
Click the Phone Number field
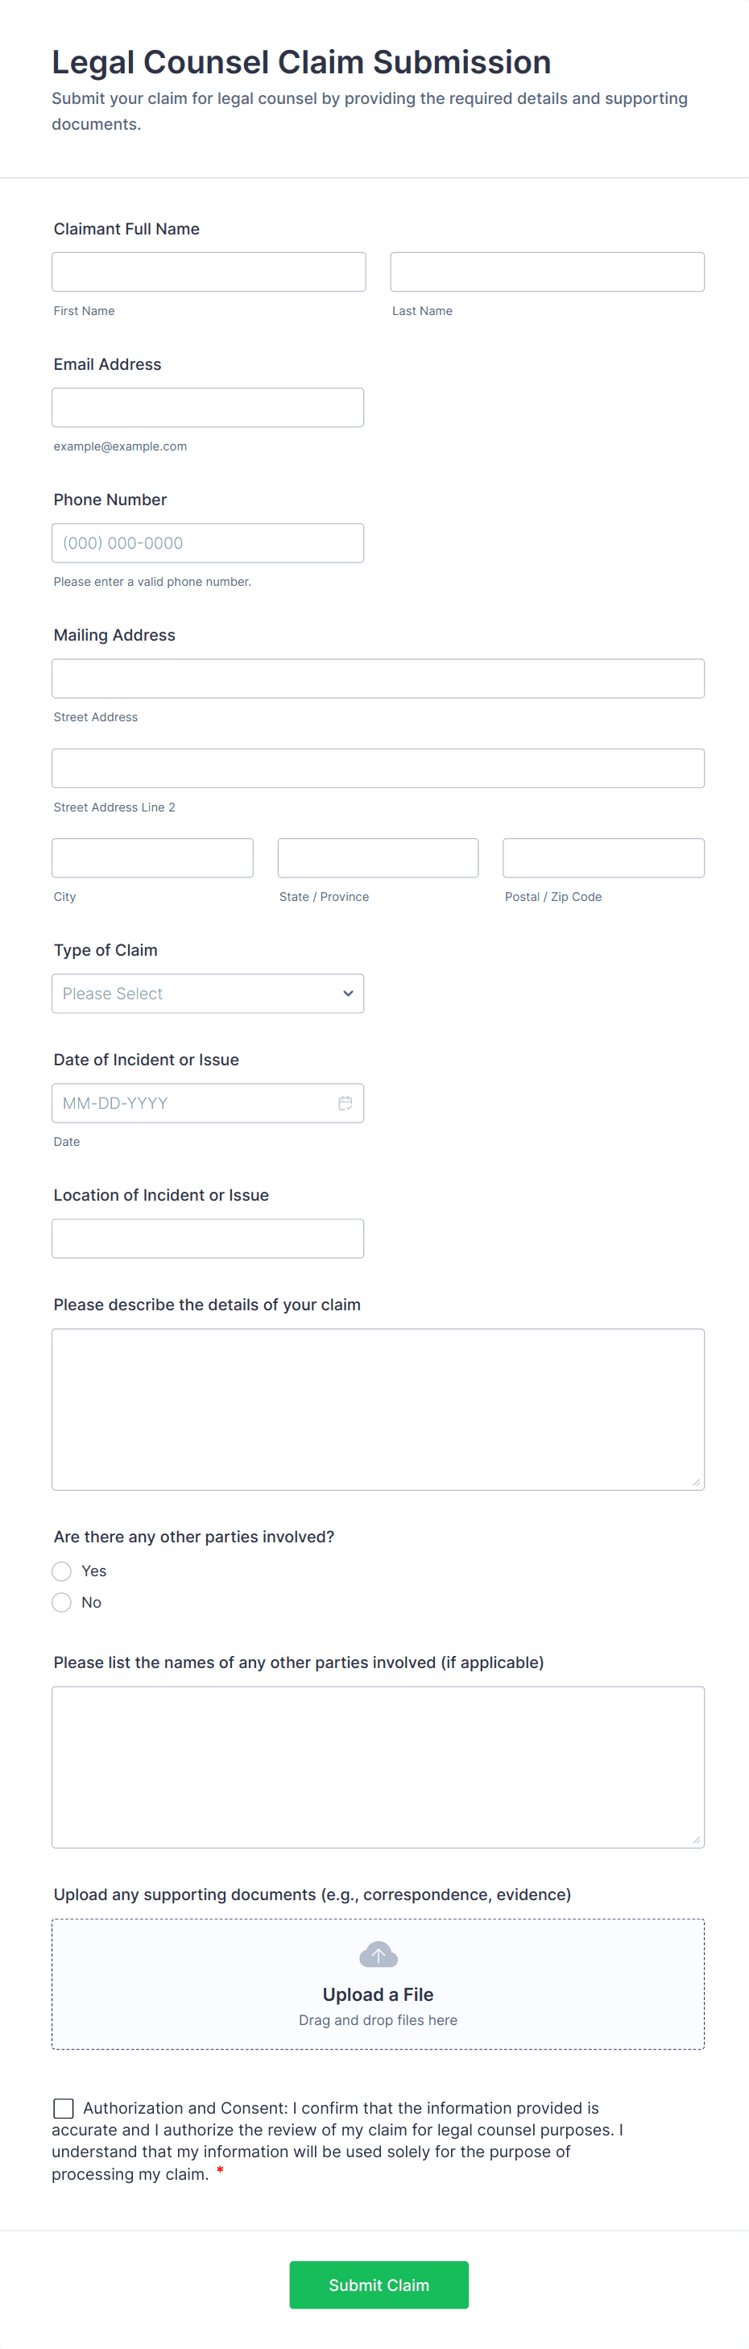click(x=208, y=542)
